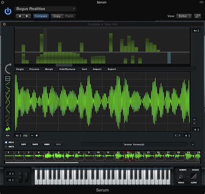Click the lower PASTE frame button
Image resolution: width=205 pixels, height=194 pixels.
point(35,144)
